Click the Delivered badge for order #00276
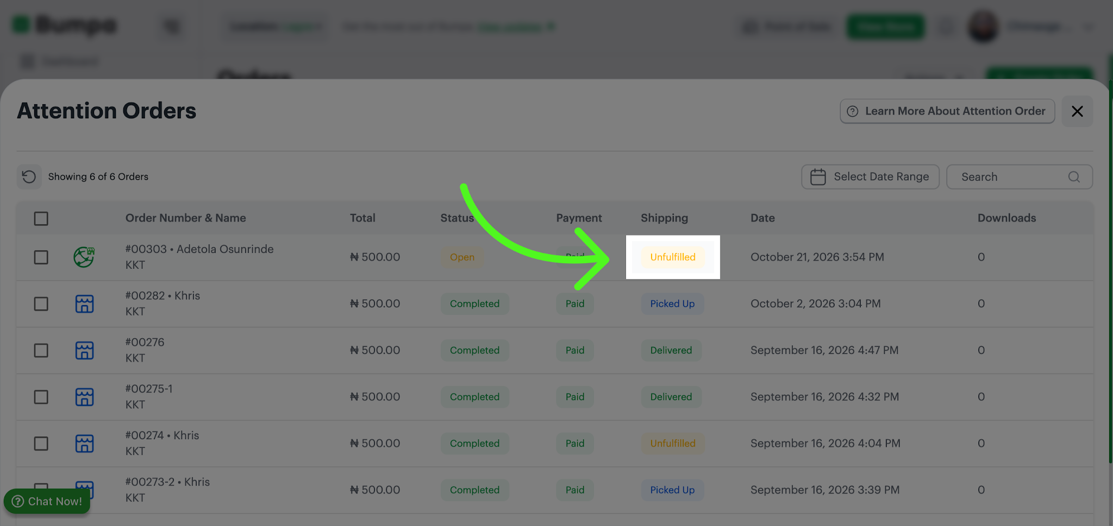The image size is (1113, 526). 671,351
